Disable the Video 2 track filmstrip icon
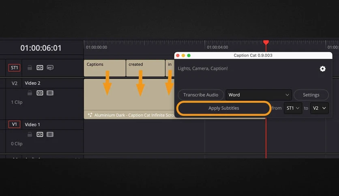Viewport: 339px width, 196px height. [50, 93]
